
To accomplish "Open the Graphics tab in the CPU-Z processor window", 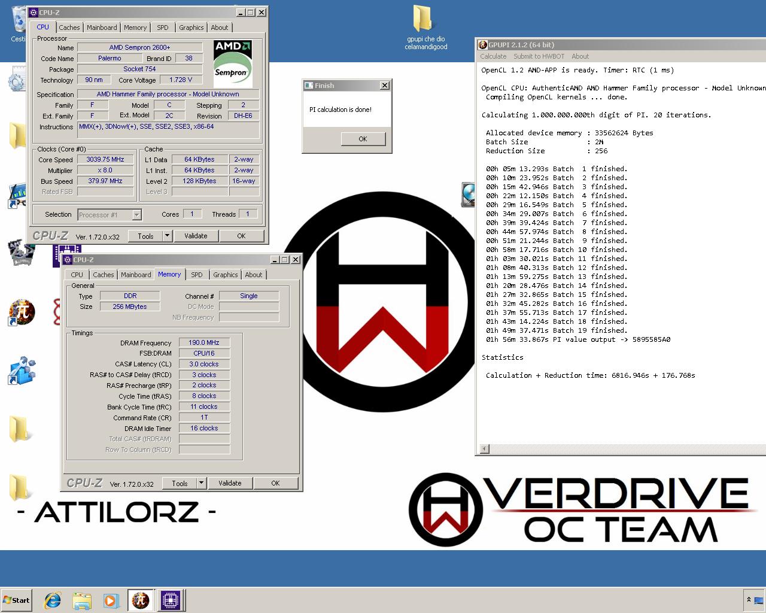I will click(191, 28).
